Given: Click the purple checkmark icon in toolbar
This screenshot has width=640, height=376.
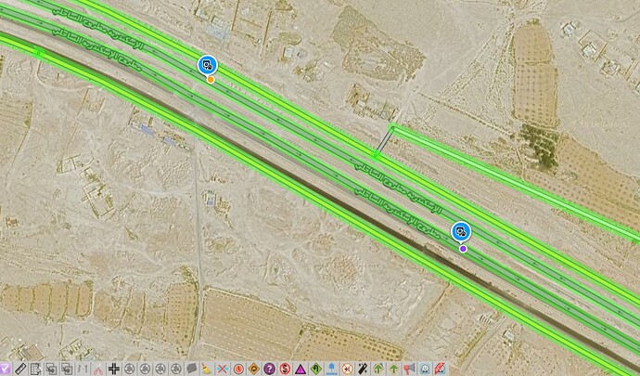Looking at the screenshot, I should click(5, 369).
